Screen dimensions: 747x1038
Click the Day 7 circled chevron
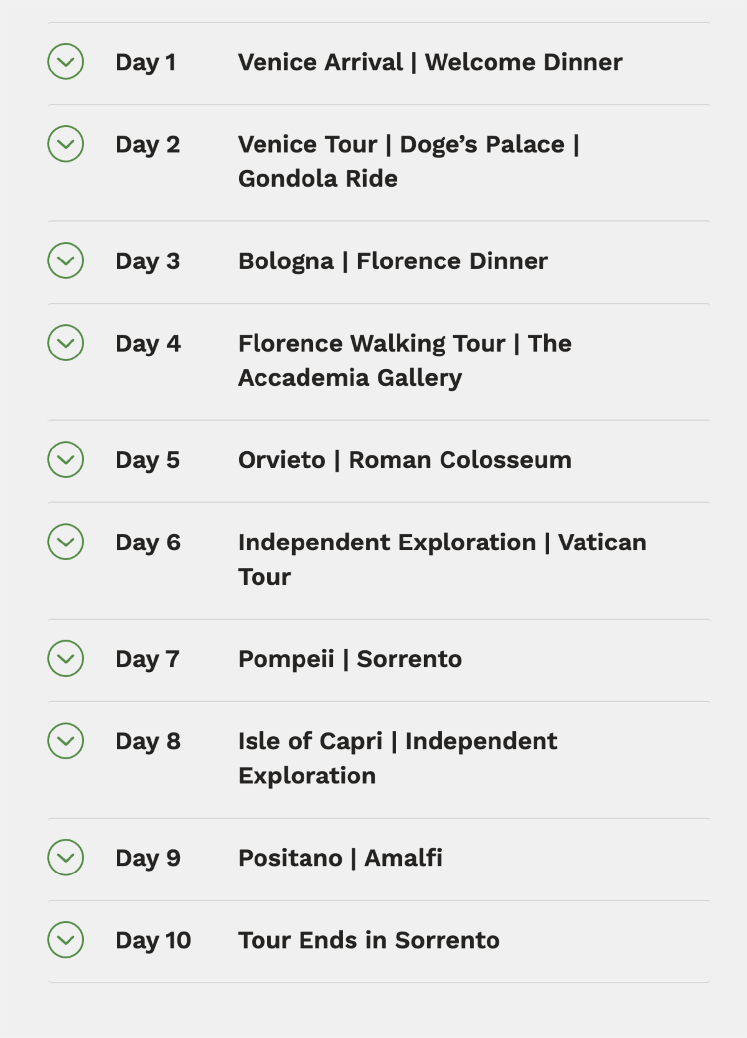[65, 658]
